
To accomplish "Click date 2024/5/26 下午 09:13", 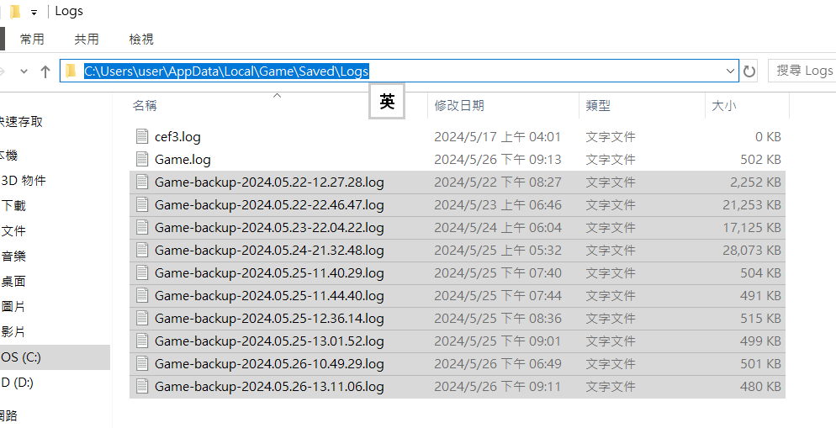I will [497, 160].
